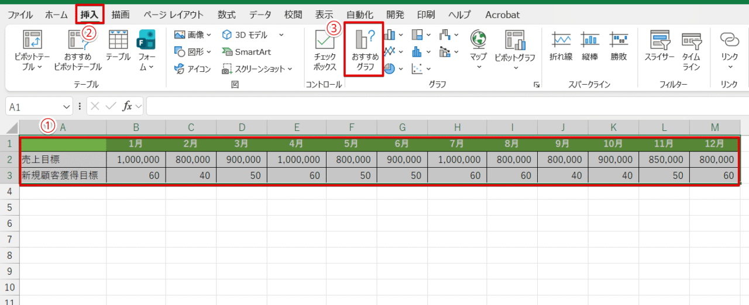Switch to the Review (校閲) tab
Viewport: 749px width, 305px height.
pos(294,15)
